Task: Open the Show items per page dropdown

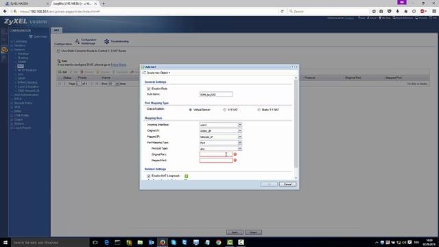Action: click(117, 84)
